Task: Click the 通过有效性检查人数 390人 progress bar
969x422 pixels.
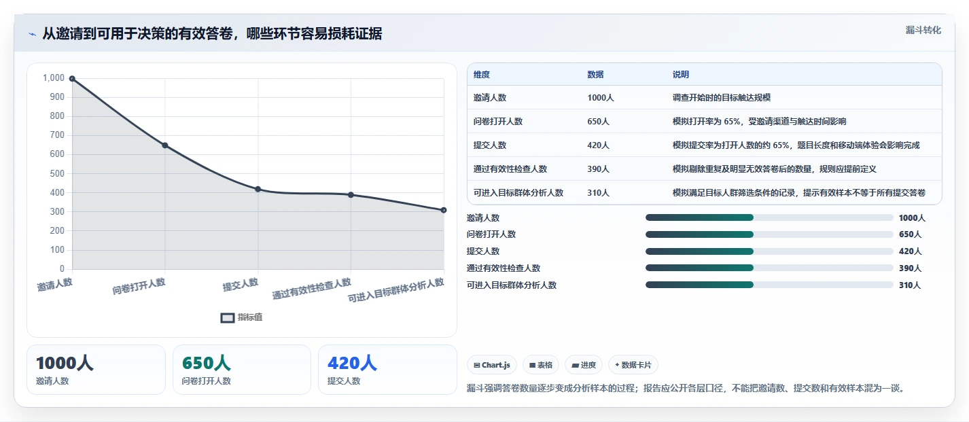Action: click(769, 268)
